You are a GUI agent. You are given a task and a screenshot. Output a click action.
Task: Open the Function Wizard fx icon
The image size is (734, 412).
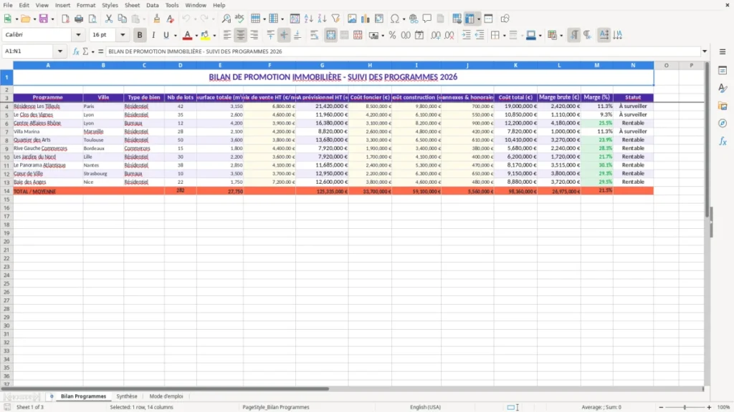pos(76,51)
